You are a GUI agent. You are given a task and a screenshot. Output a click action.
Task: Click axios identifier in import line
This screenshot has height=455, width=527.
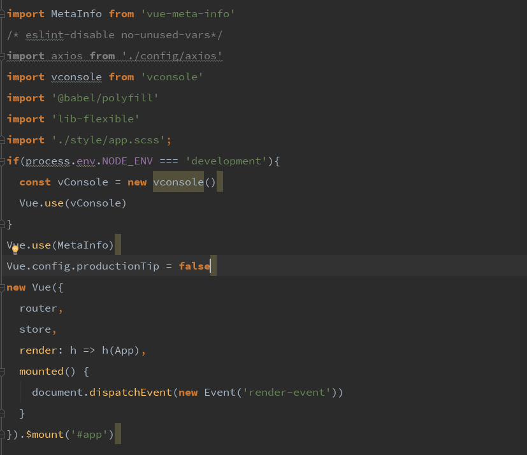click(x=67, y=56)
